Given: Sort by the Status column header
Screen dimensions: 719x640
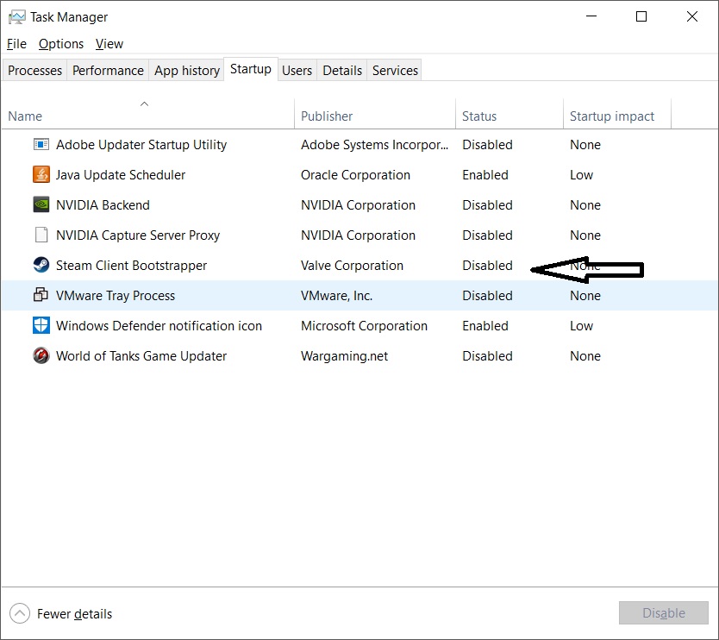Looking at the screenshot, I should 509,113.
